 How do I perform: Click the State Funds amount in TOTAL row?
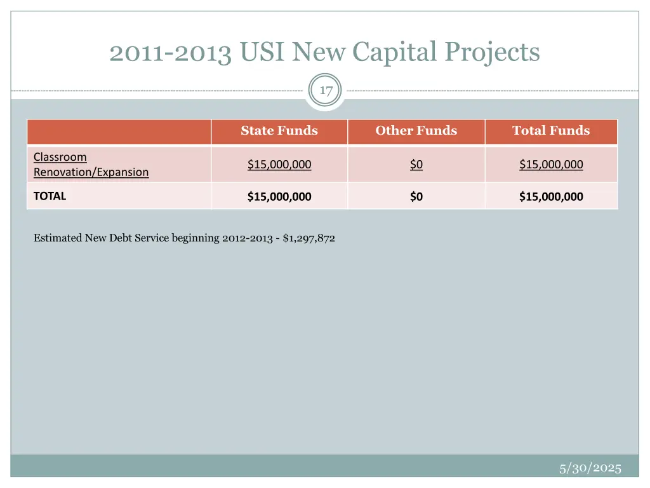279,196
